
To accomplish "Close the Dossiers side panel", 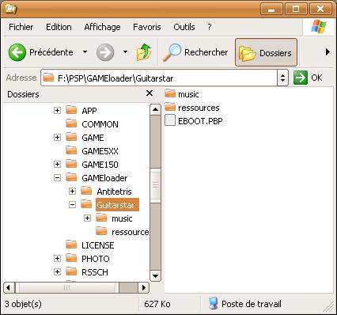I will tap(150, 93).
